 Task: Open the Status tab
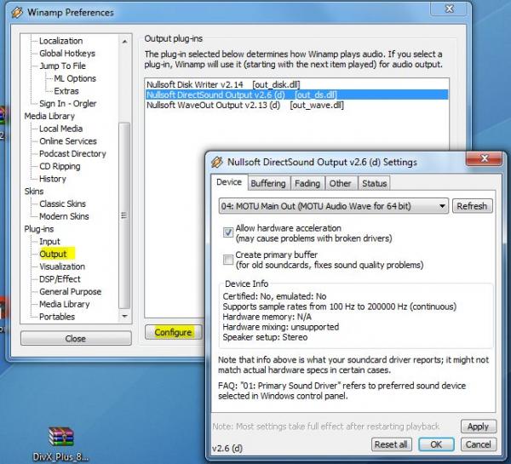374,183
